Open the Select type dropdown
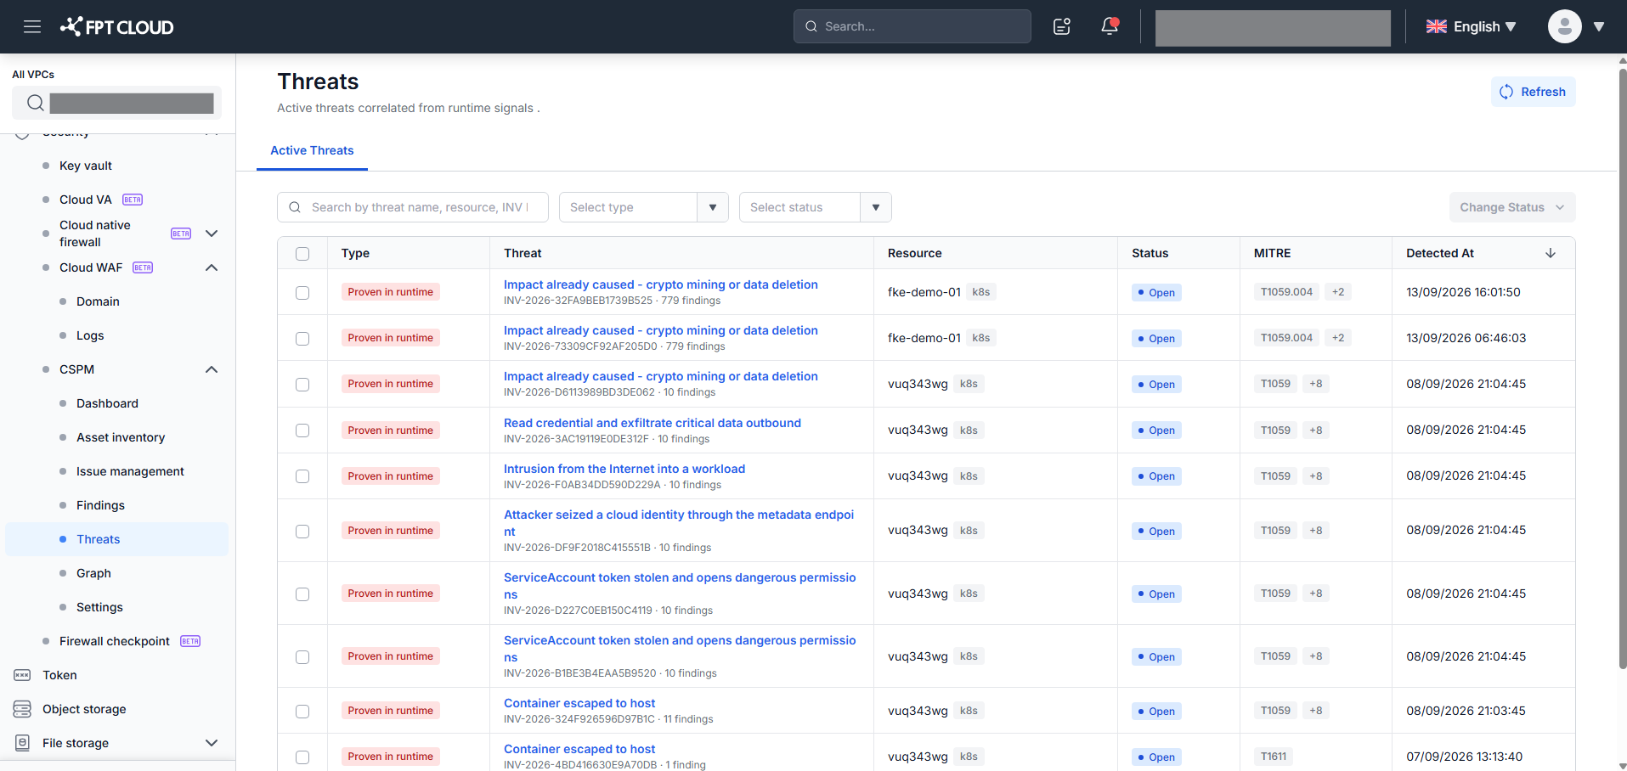The height and width of the screenshot is (771, 1627). pyautogui.click(x=644, y=207)
